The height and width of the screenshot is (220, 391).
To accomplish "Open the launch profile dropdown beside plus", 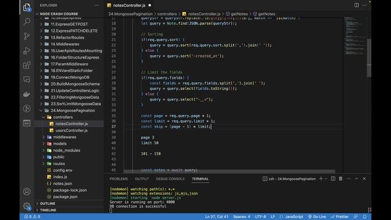I will [x=326, y=179].
